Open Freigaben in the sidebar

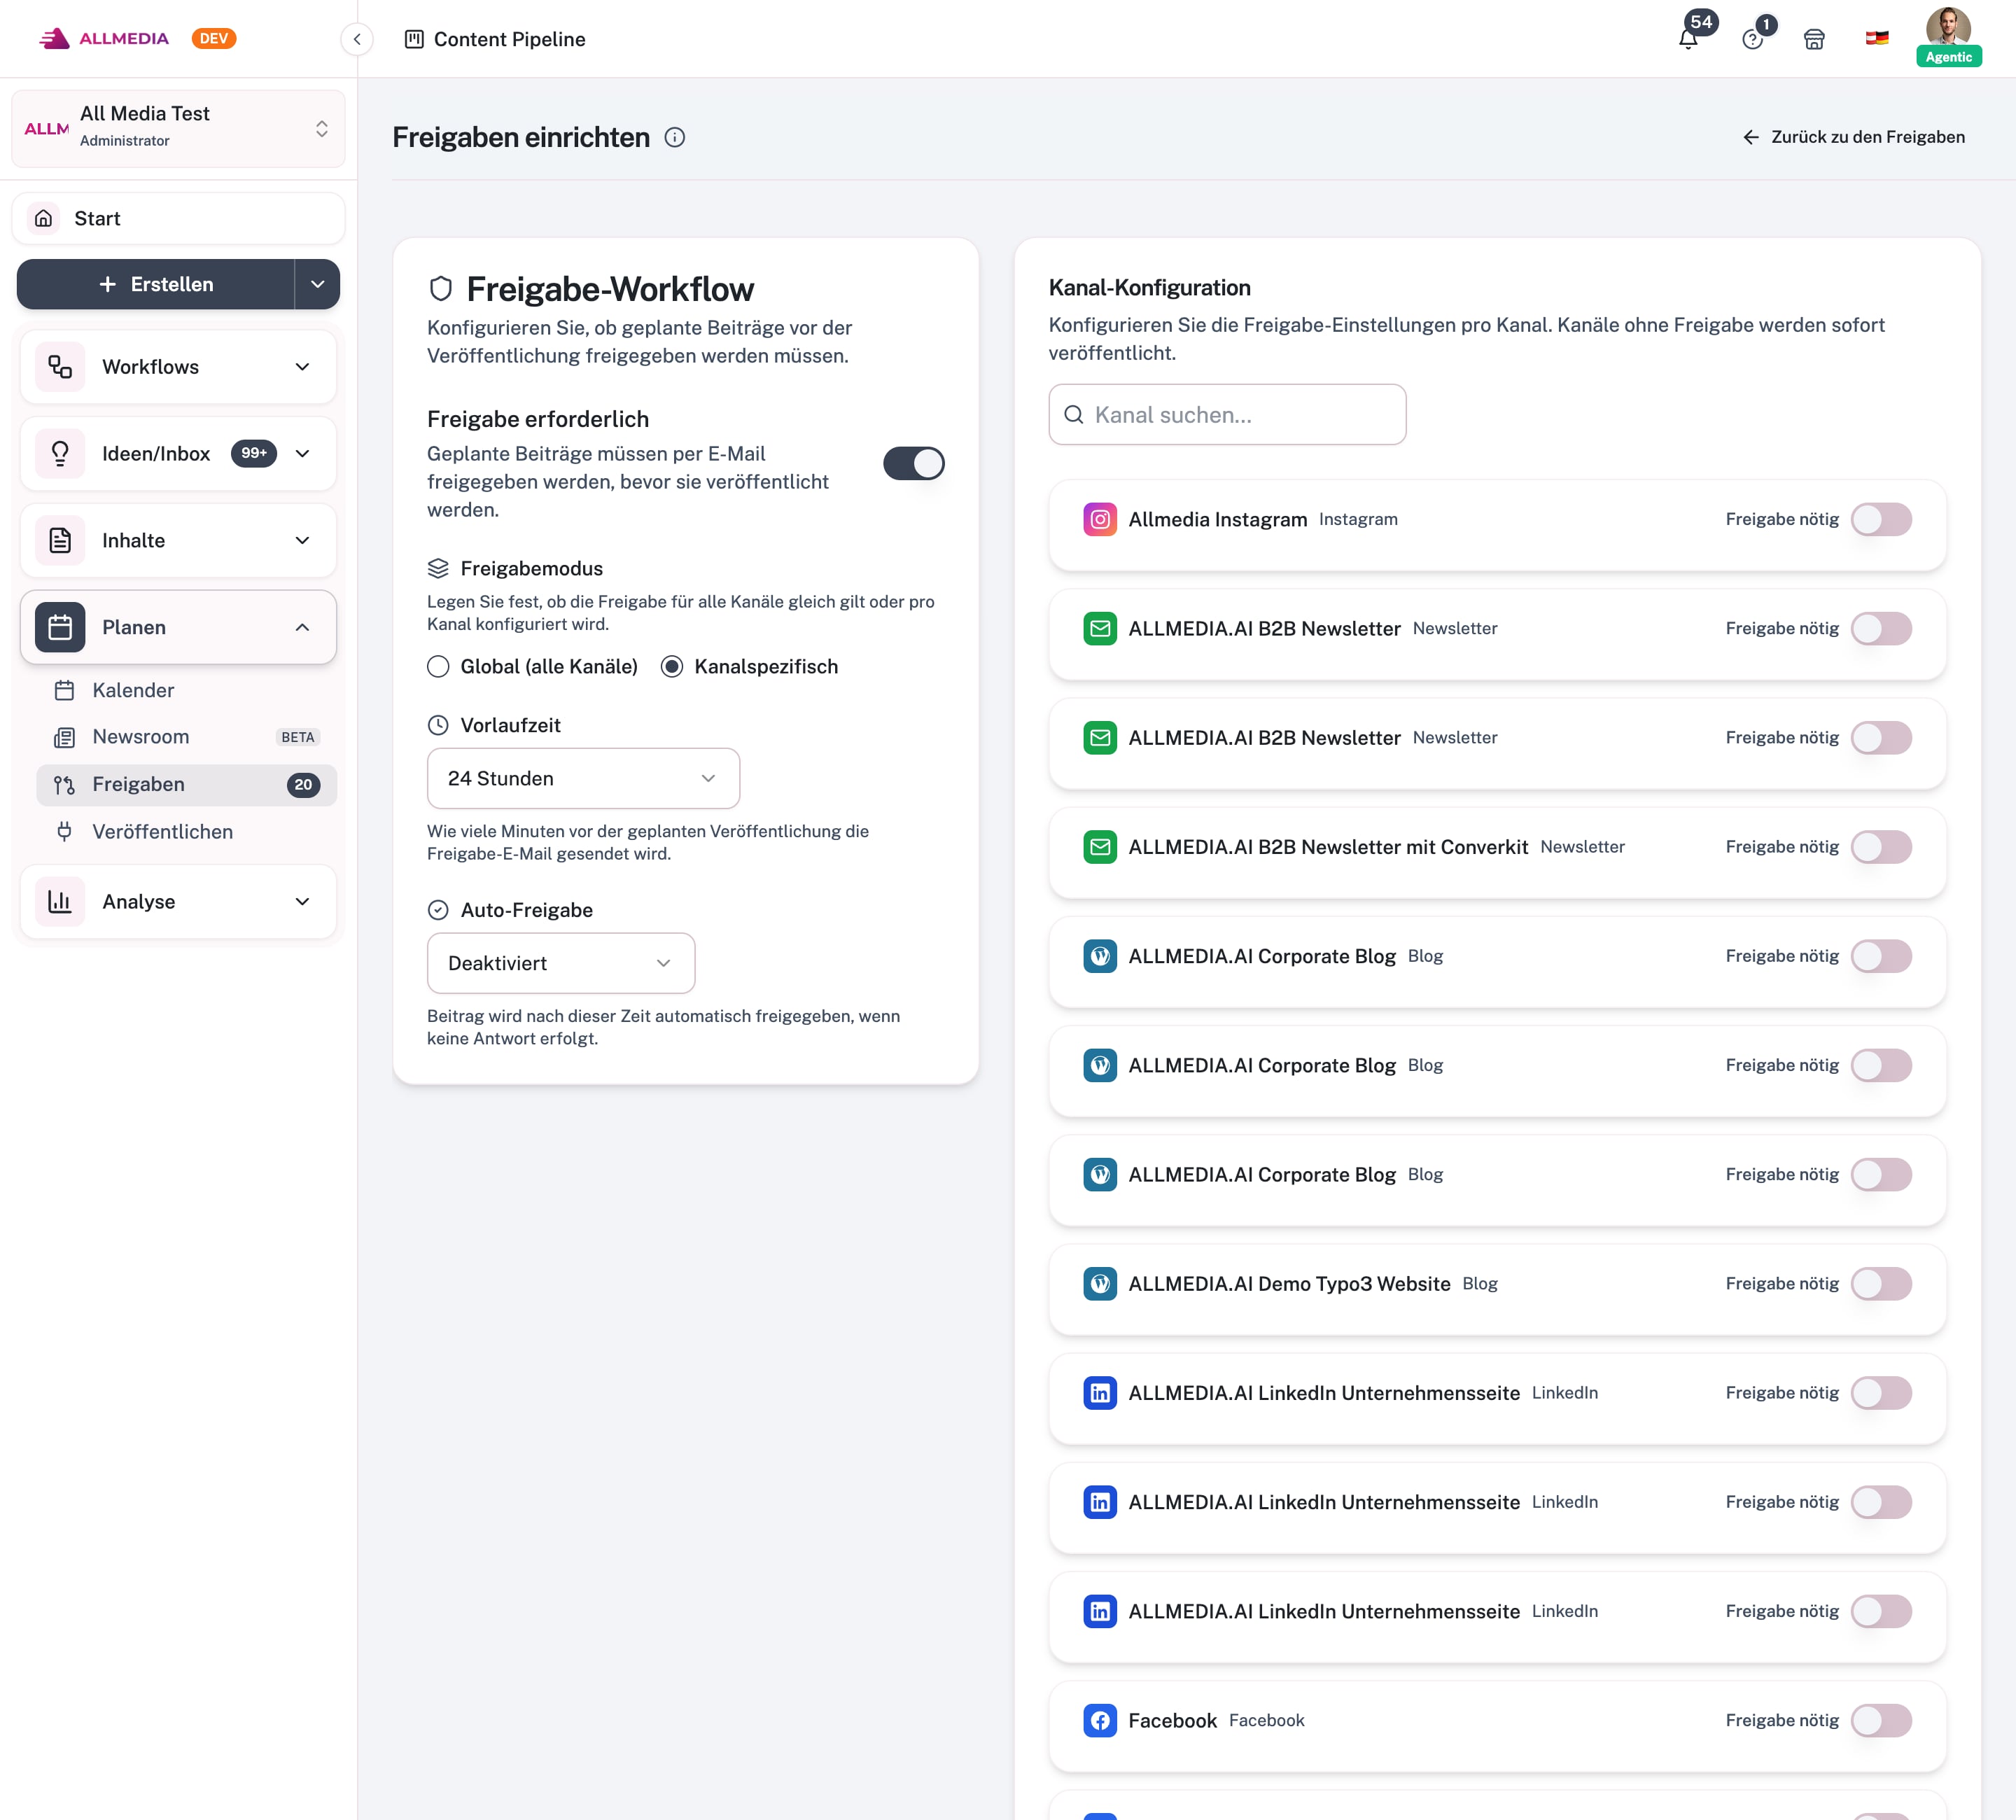[x=186, y=784]
